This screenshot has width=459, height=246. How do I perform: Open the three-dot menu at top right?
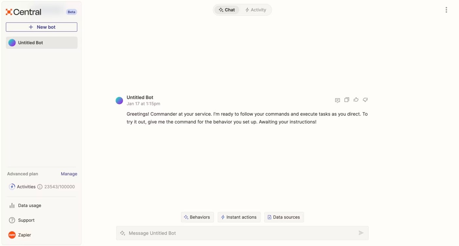click(x=446, y=10)
